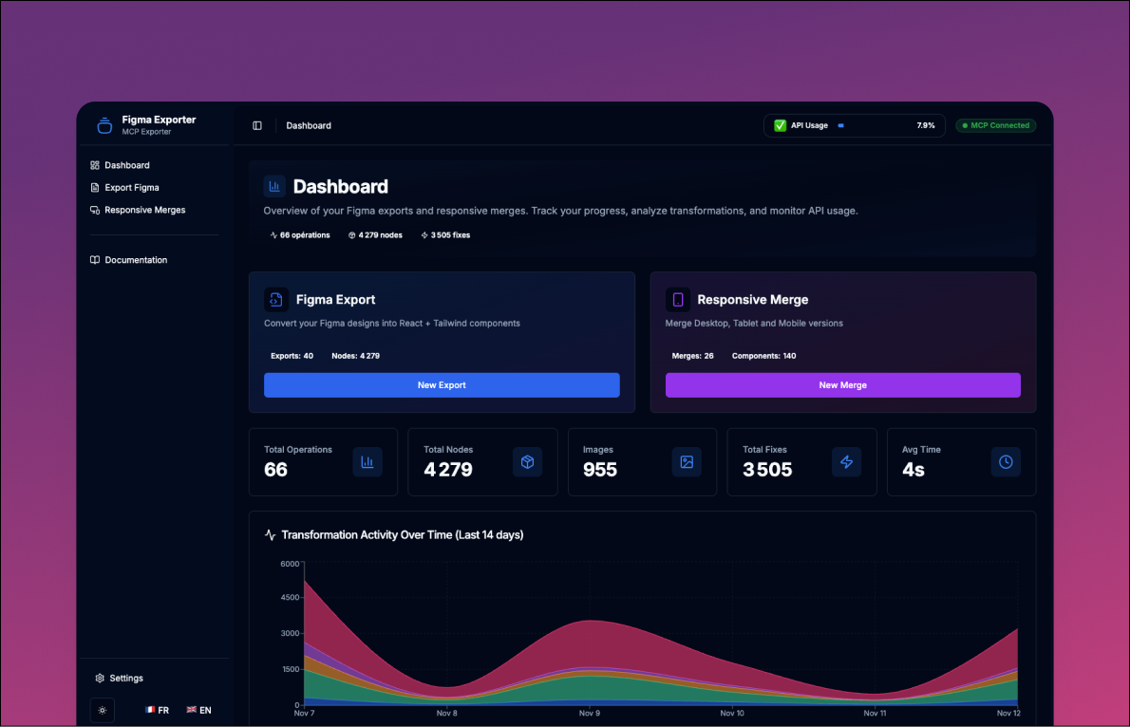Toggle the light theme sun button

coord(103,711)
